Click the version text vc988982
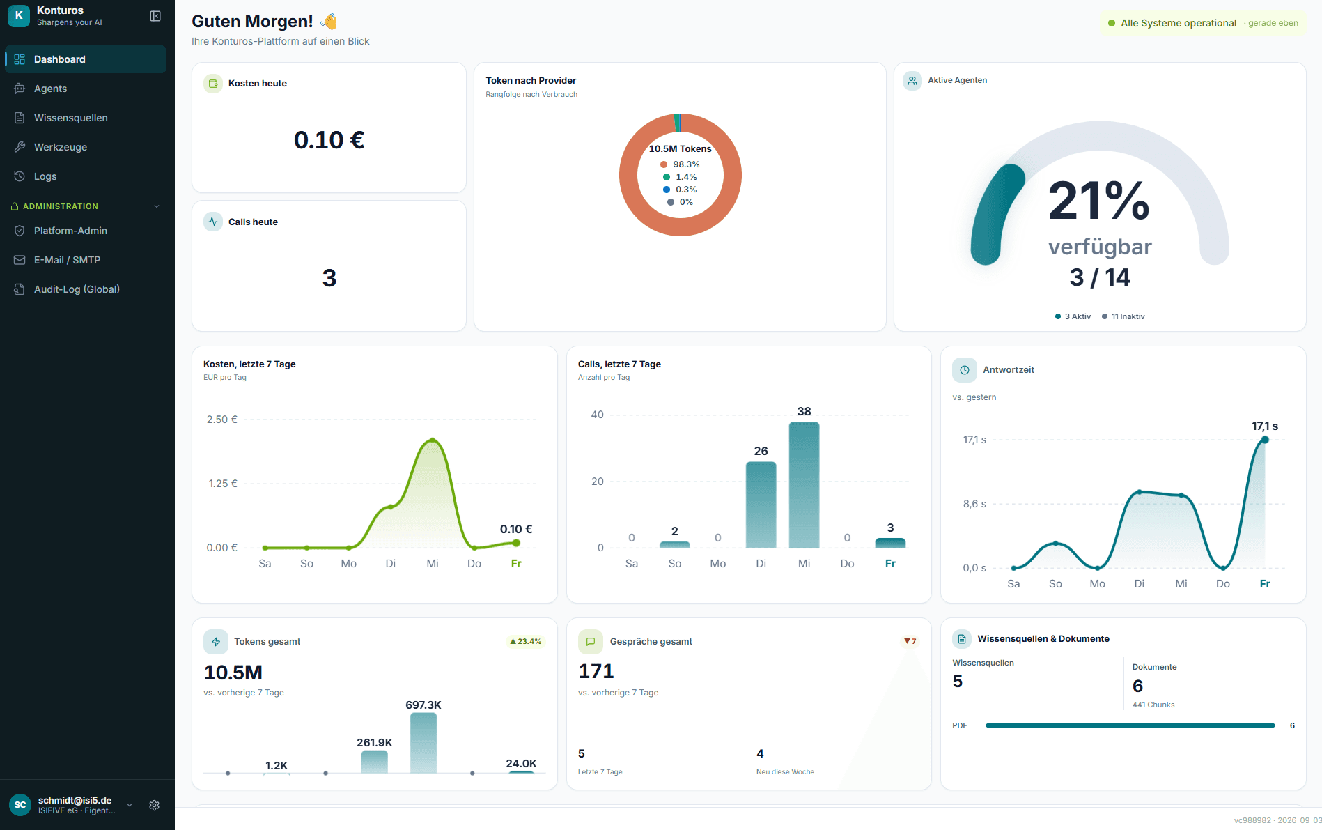 [x=1252, y=820]
